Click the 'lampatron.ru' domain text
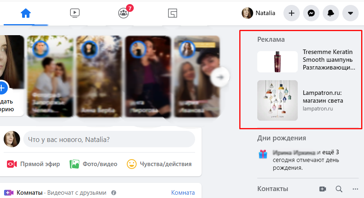This screenshot has width=364, height=198. (317, 109)
